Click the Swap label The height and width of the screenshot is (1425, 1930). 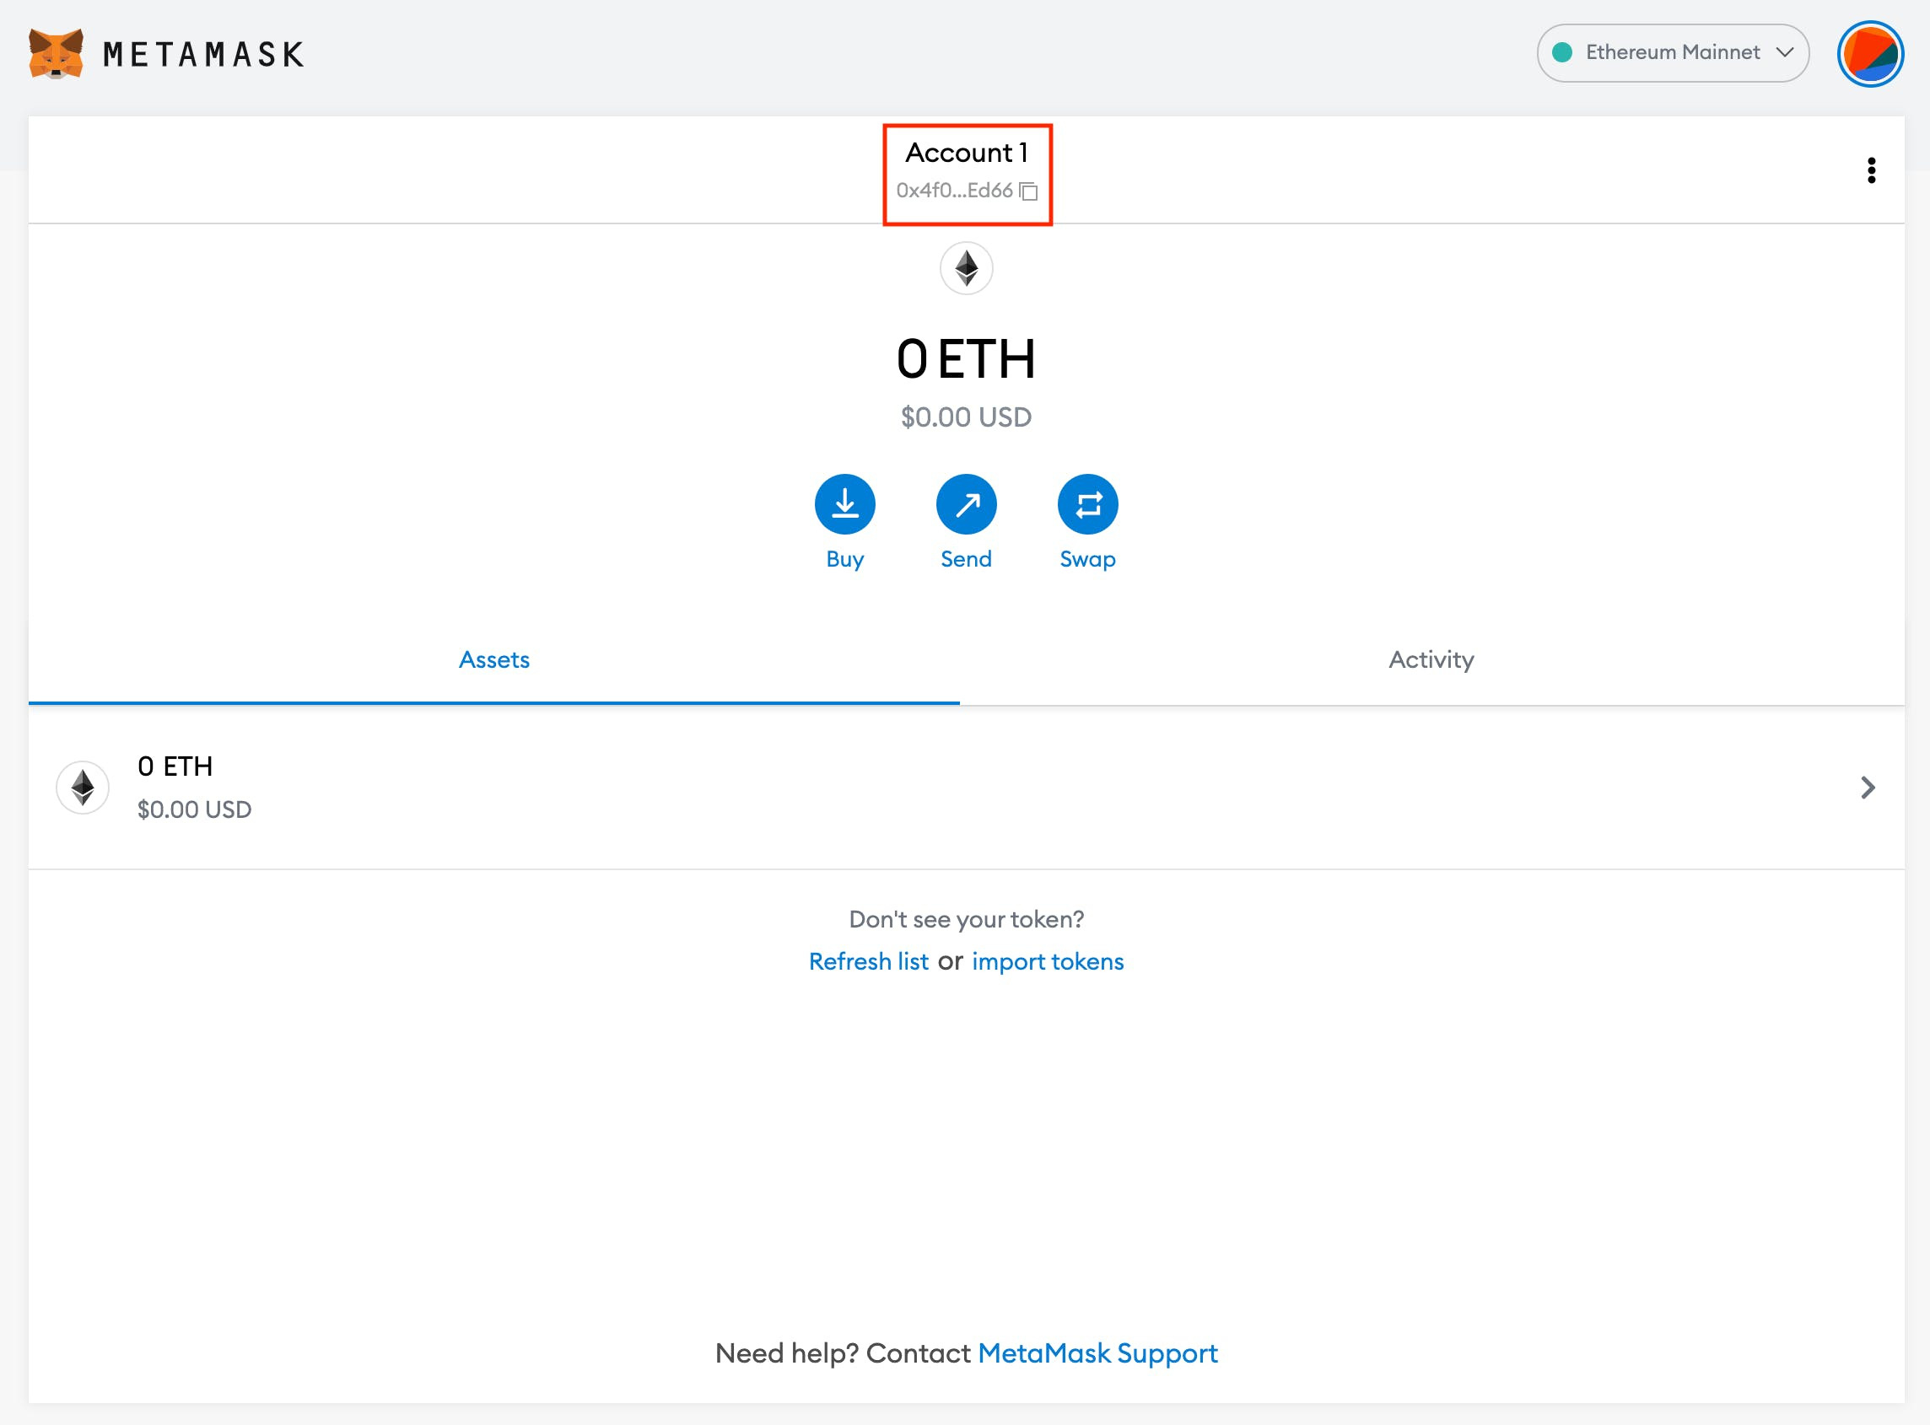pos(1087,559)
